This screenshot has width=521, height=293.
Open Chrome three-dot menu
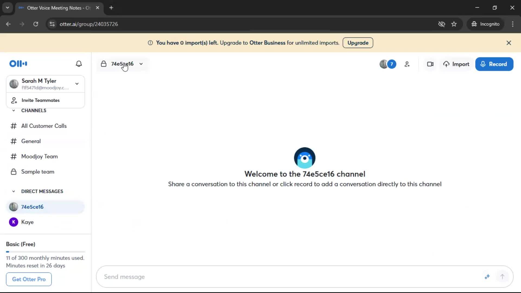tap(513, 24)
